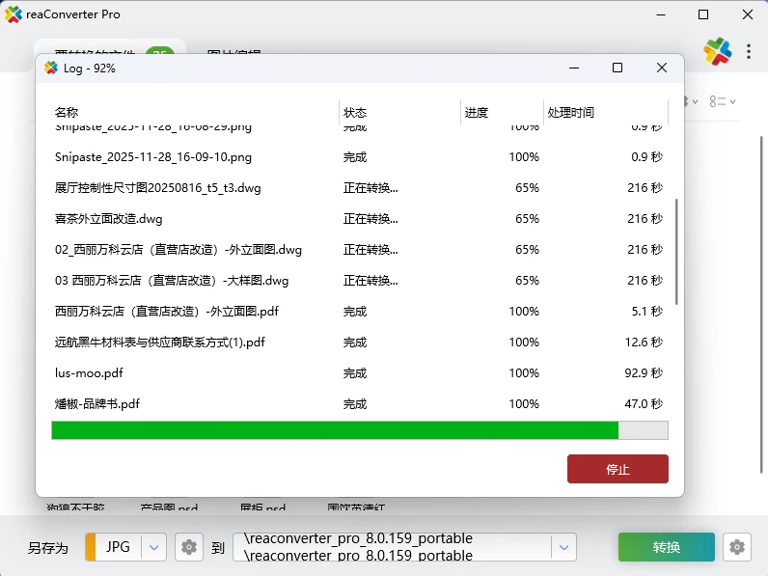
Task: Click the main window vertical scrollbar
Action: pos(761,304)
